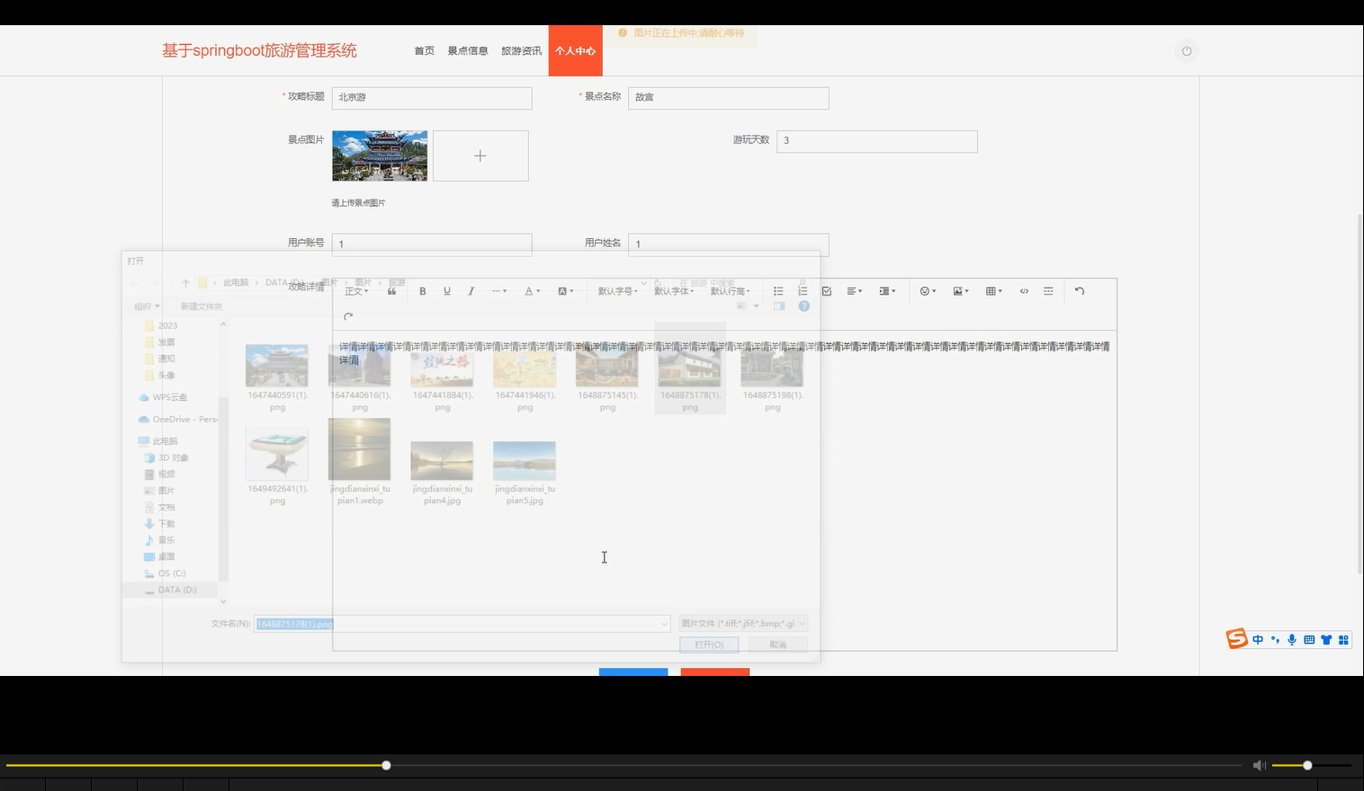Open the 默认字体 font family dropdown
Viewport: 1364px width, 791px height.
674,291
